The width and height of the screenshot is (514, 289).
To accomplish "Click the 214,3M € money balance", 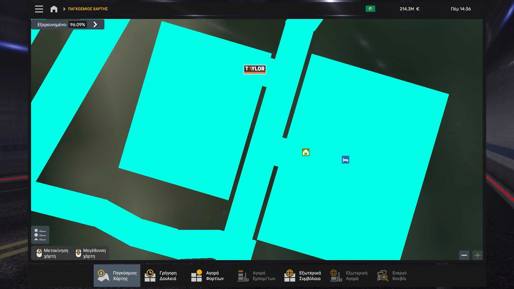I will click(x=409, y=9).
